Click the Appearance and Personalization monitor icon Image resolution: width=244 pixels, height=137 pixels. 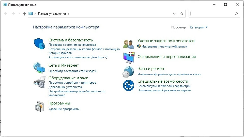[x=129, y=57]
